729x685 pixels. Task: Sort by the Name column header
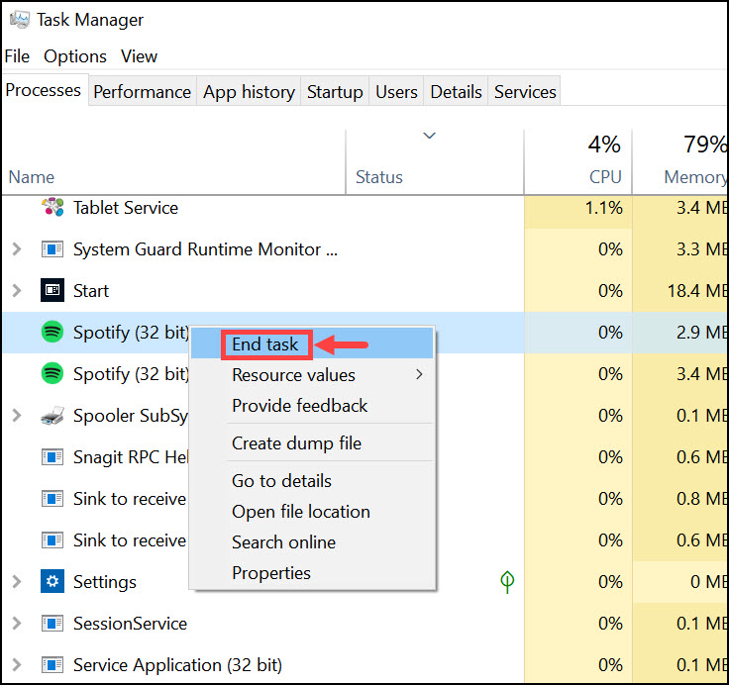32,177
